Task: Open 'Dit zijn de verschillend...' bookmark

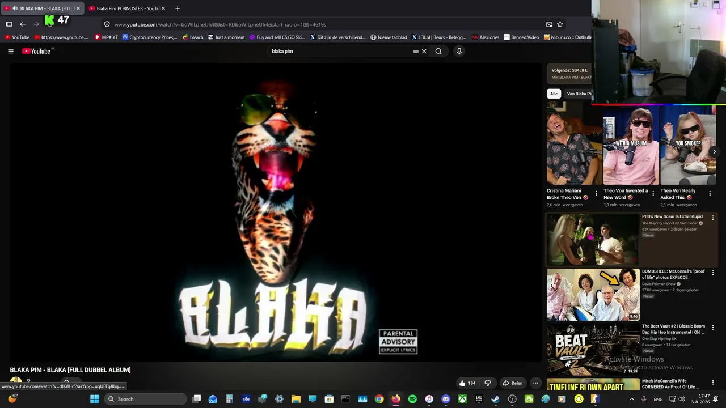Action: coord(338,37)
